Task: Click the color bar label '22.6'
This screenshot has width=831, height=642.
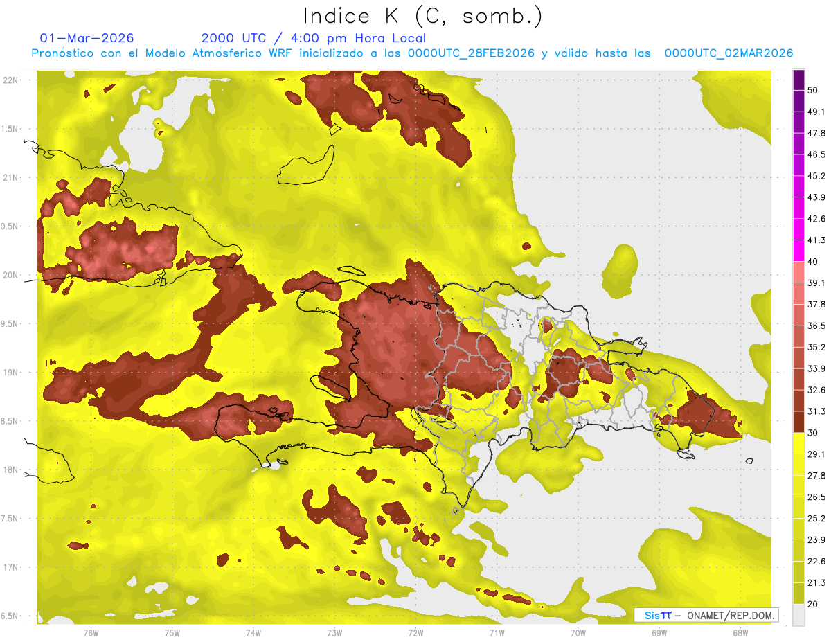Action: point(816,562)
